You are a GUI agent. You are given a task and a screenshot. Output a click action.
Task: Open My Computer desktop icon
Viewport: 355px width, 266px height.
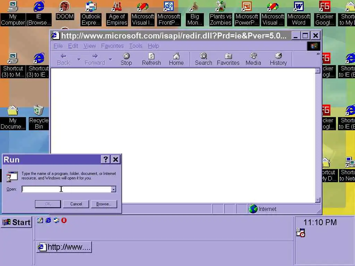pyautogui.click(x=13, y=13)
